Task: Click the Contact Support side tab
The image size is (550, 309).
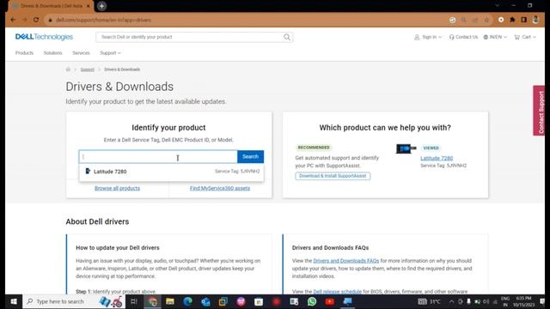Action: [539, 111]
